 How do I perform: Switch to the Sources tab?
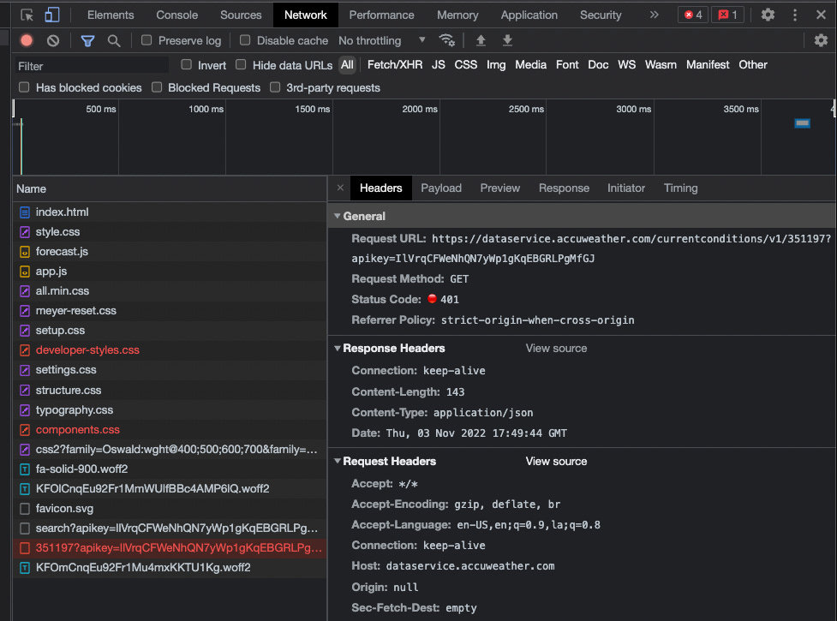(x=241, y=15)
